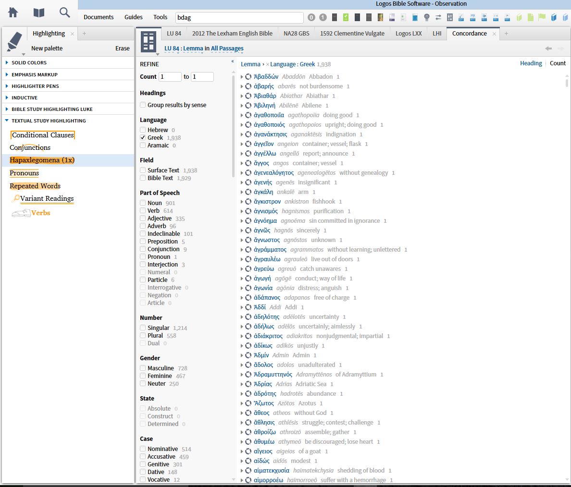Open the Search magnifier icon
This screenshot has height=487, width=571.
[65, 12]
